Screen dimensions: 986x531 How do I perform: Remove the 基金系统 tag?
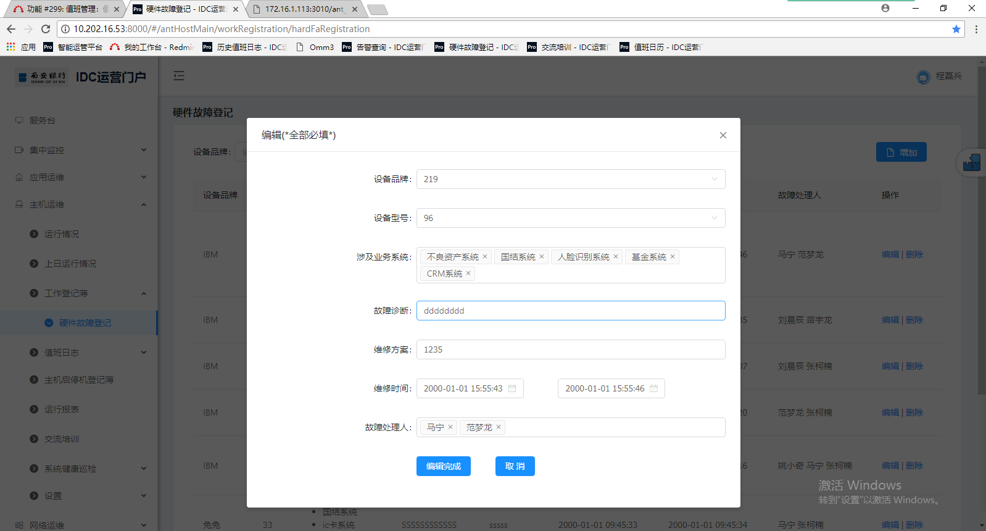pyautogui.click(x=673, y=257)
